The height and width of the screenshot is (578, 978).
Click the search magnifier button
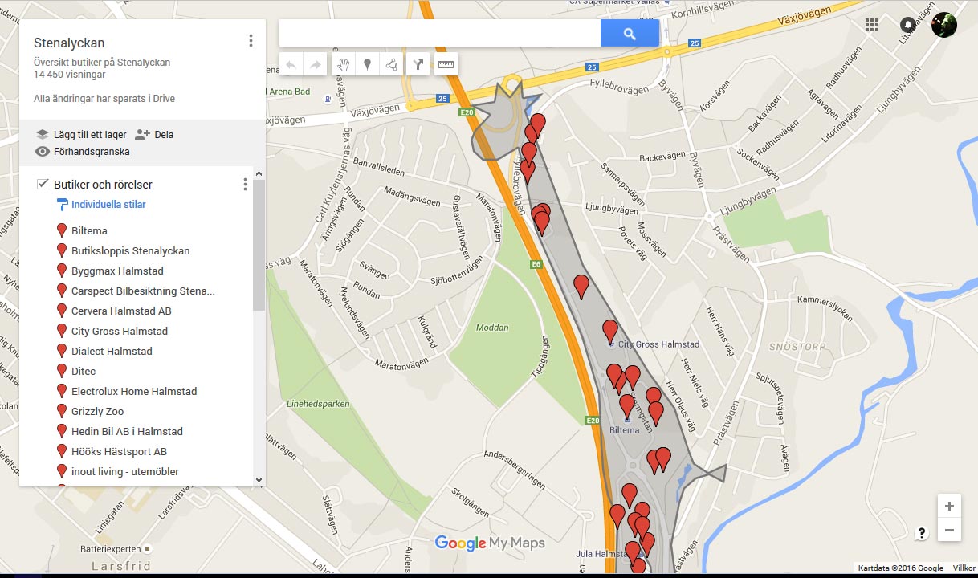click(x=630, y=34)
